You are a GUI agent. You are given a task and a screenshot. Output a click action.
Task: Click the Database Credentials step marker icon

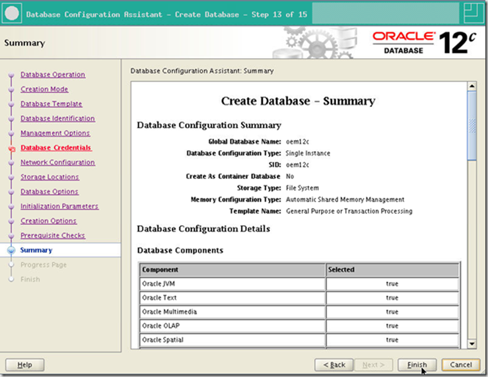point(12,149)
